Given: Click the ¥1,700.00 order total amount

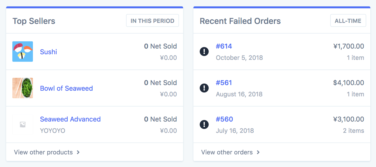Looking at the screenshot, I should (348, 46).
